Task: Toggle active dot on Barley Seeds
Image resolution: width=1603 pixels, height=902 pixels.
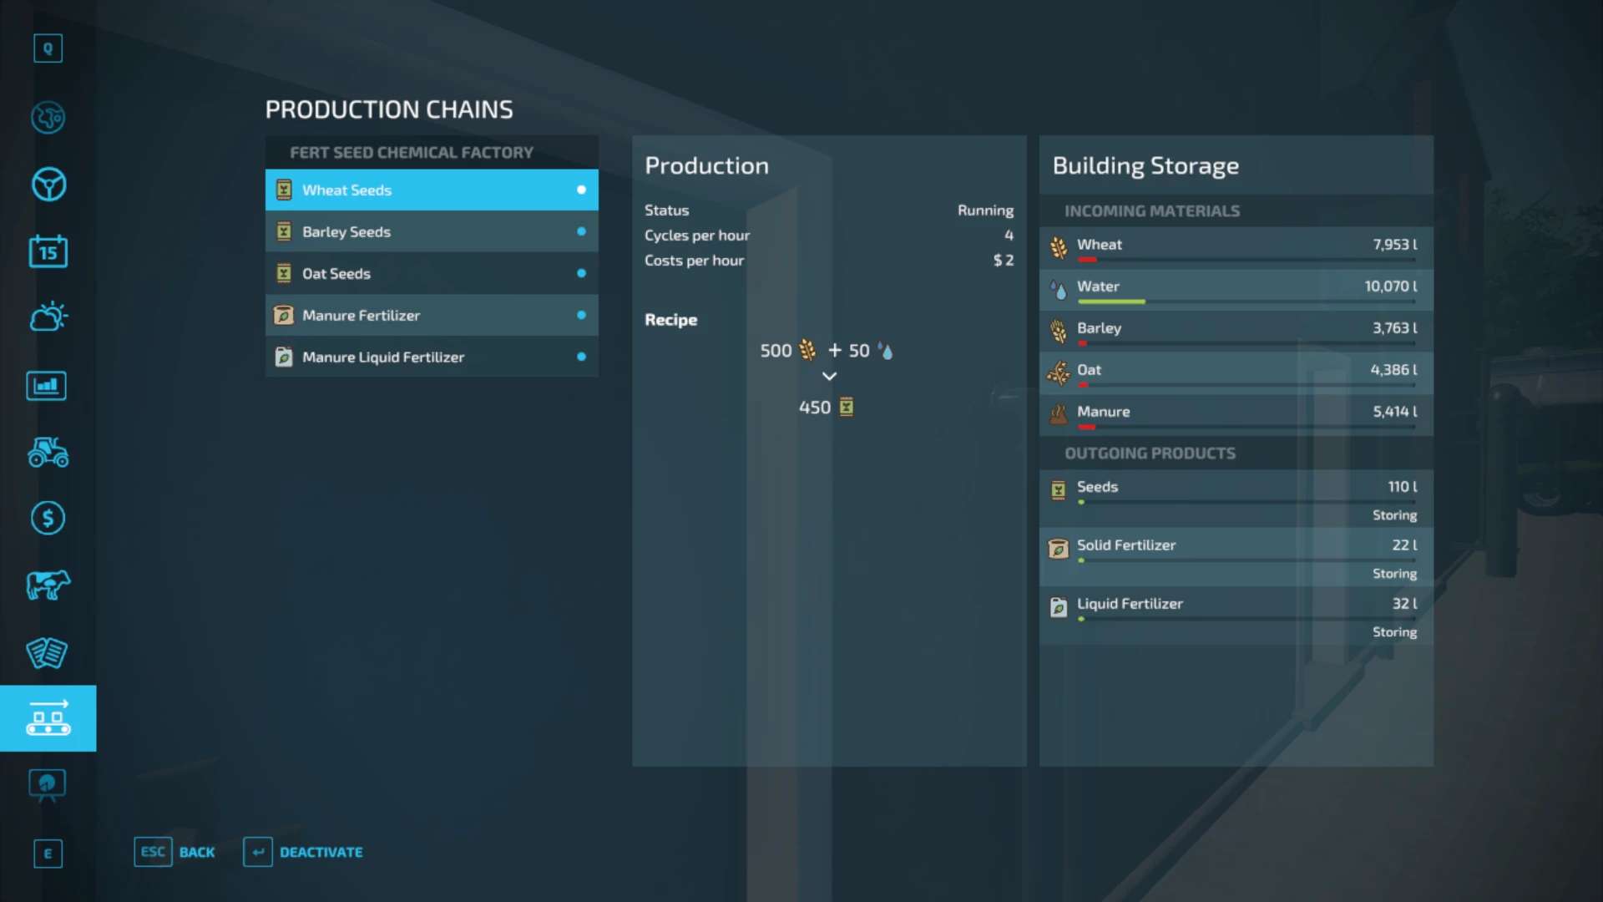Action: click(x=581, y=231)
